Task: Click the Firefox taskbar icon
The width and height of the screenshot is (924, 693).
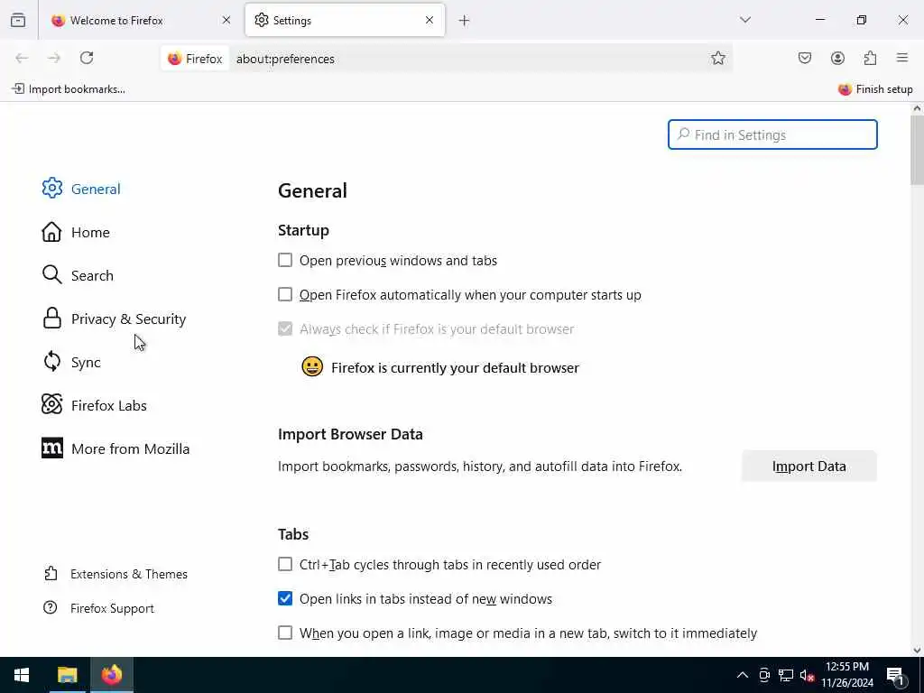Action: pos(111,675)
